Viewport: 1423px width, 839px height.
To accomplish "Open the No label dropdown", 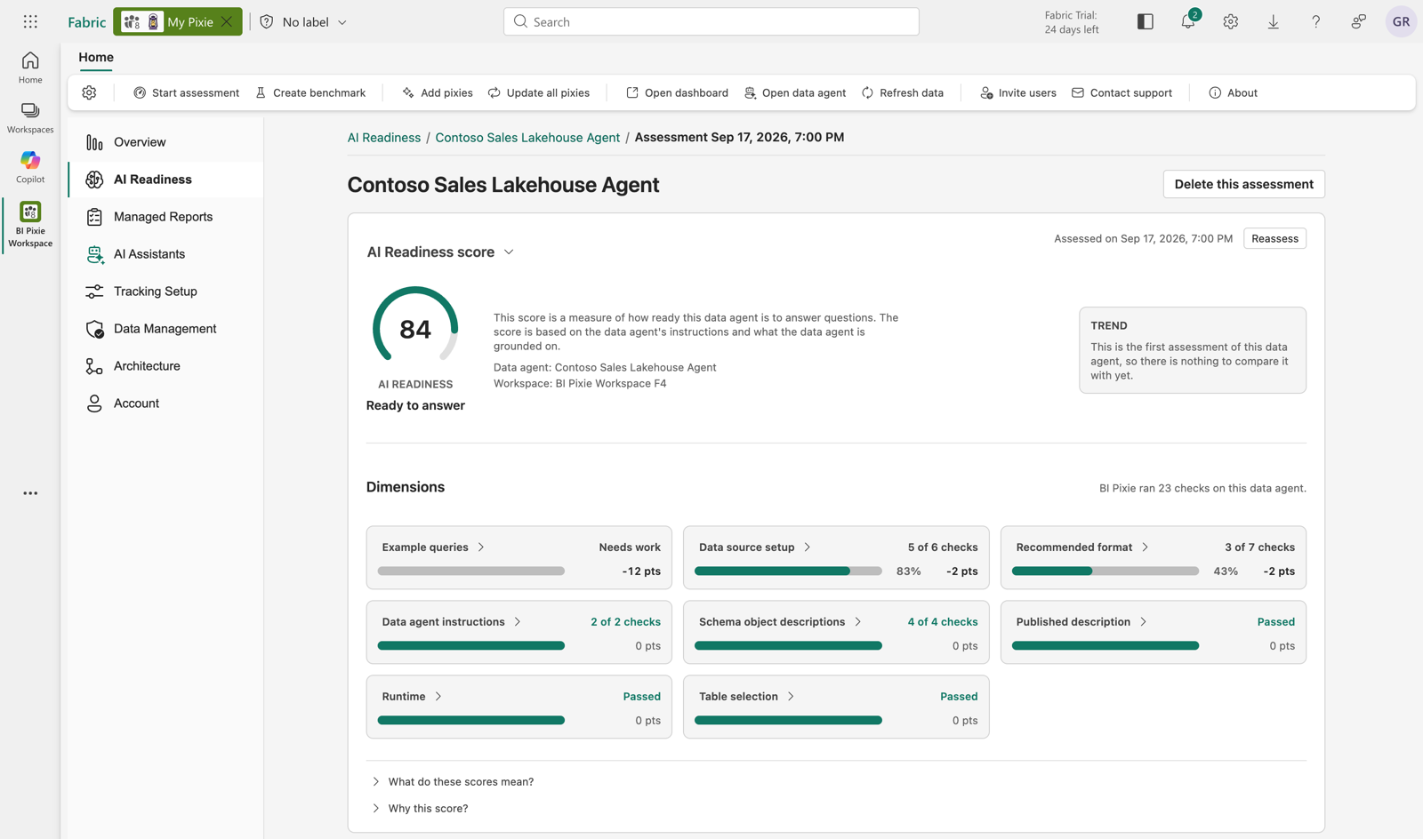I will click(315, 22).
